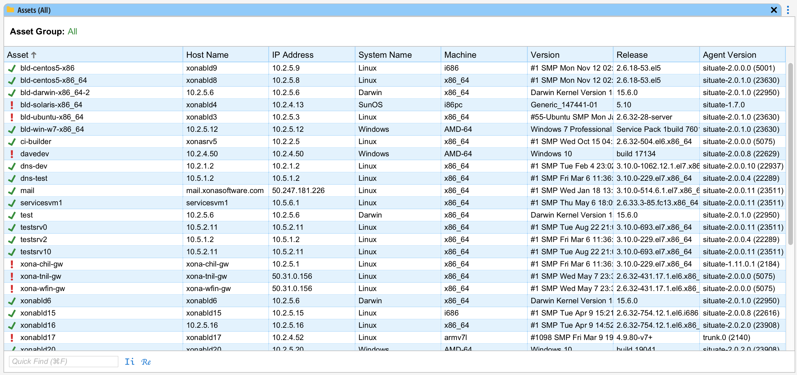797x375 pixels.
Task: Click the Host Name column header
Action: [x=207, y=55]
